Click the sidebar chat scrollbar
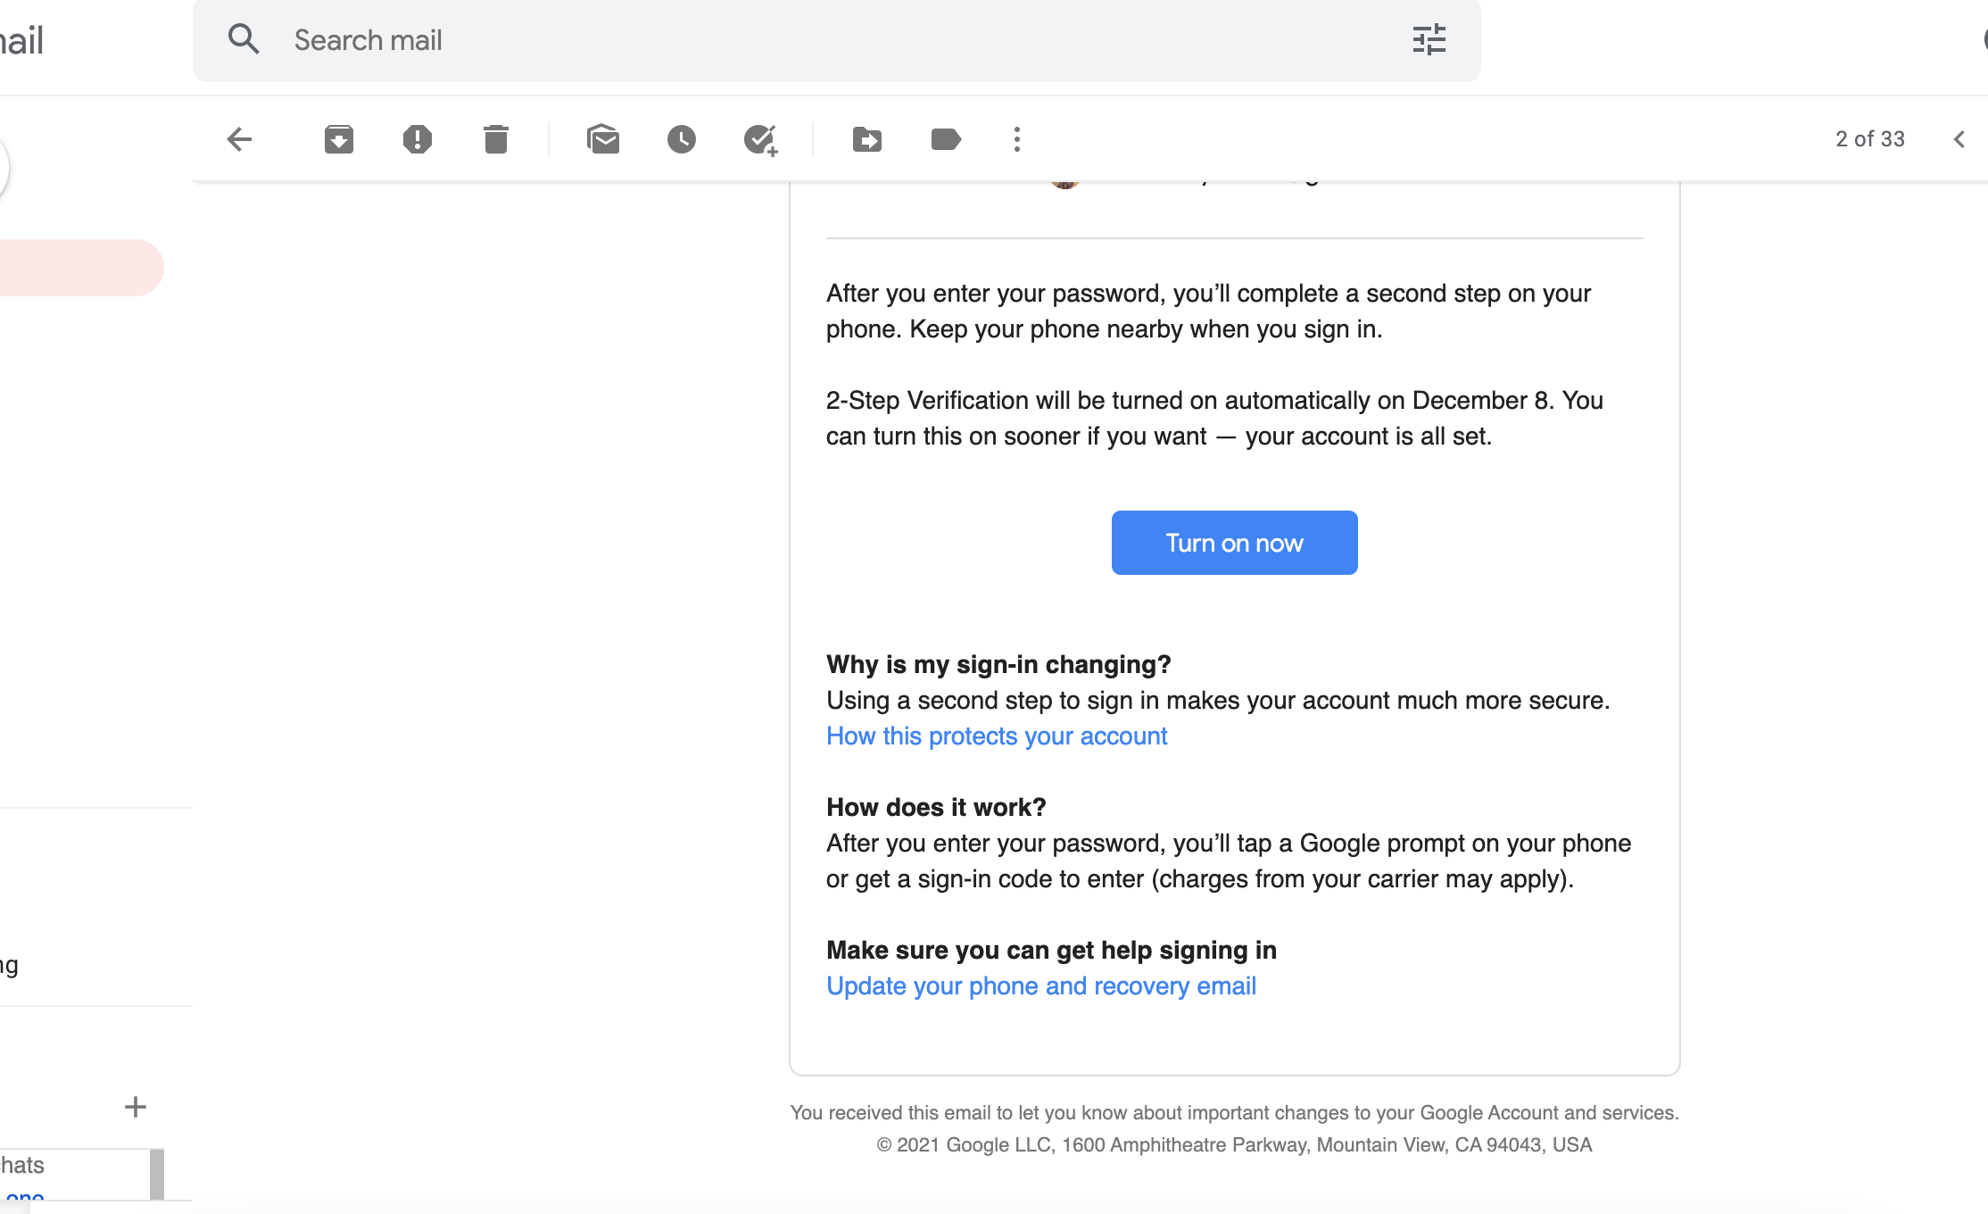Viewport: 1988px width, 1214px height. tap(157, 1174)
